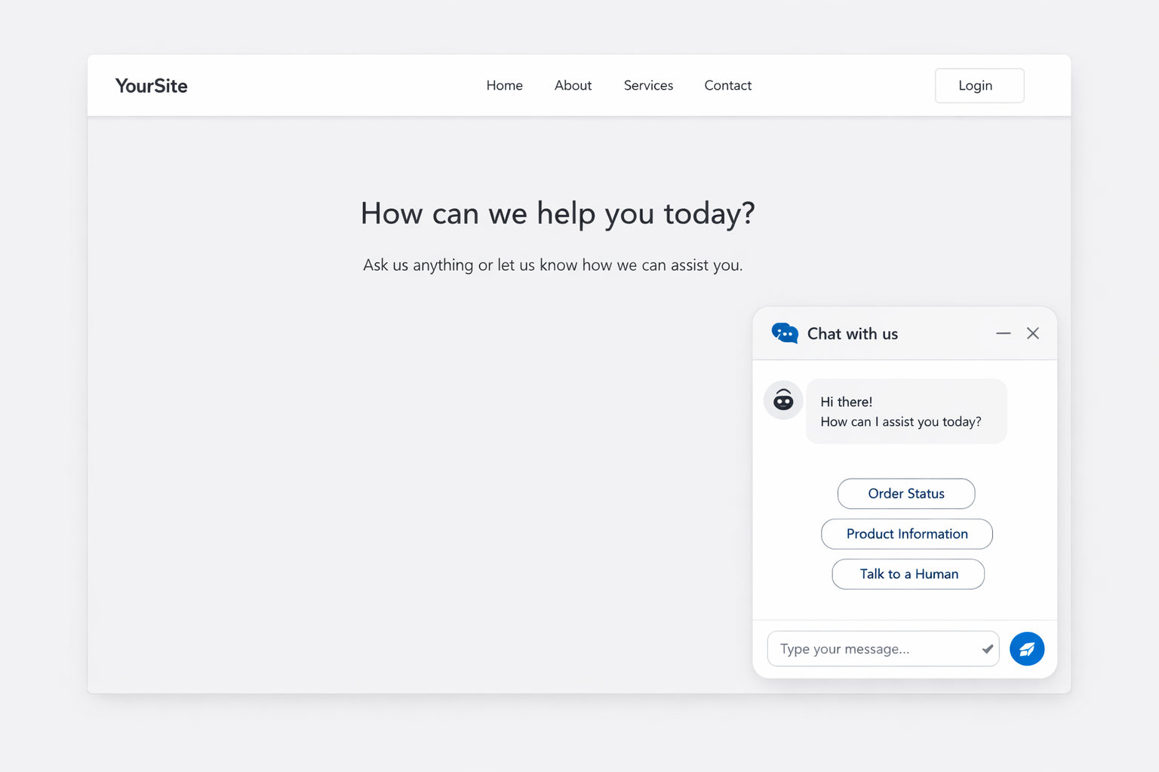Minimize the chat widget
The width and height of the screenshot is (1159, 772).
coord(1003,333)
